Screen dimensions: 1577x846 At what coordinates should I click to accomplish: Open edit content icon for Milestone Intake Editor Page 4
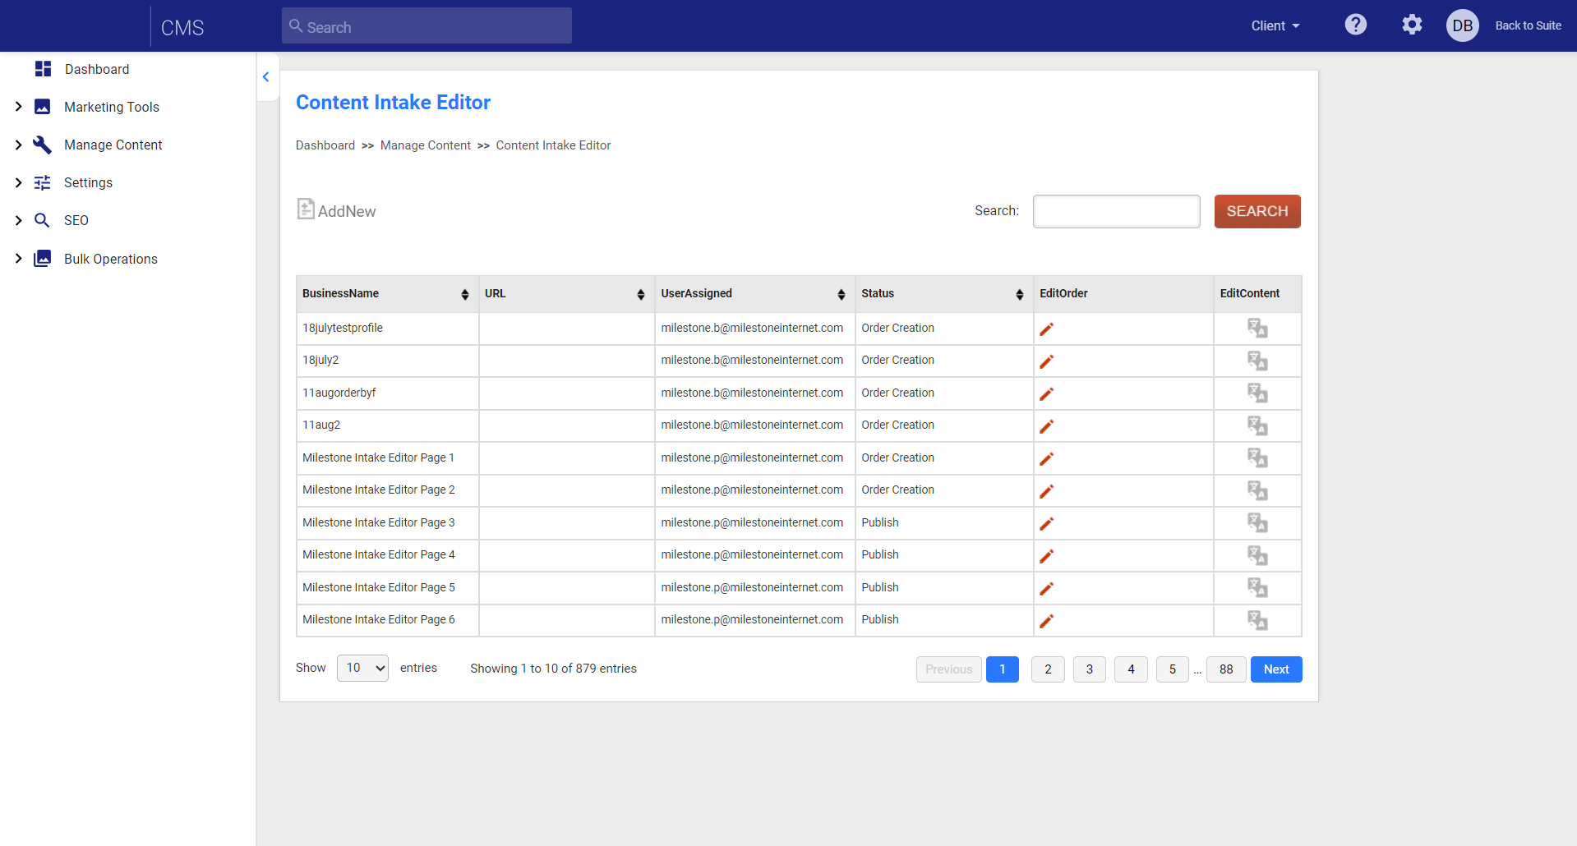click(x=1257, y=555)
